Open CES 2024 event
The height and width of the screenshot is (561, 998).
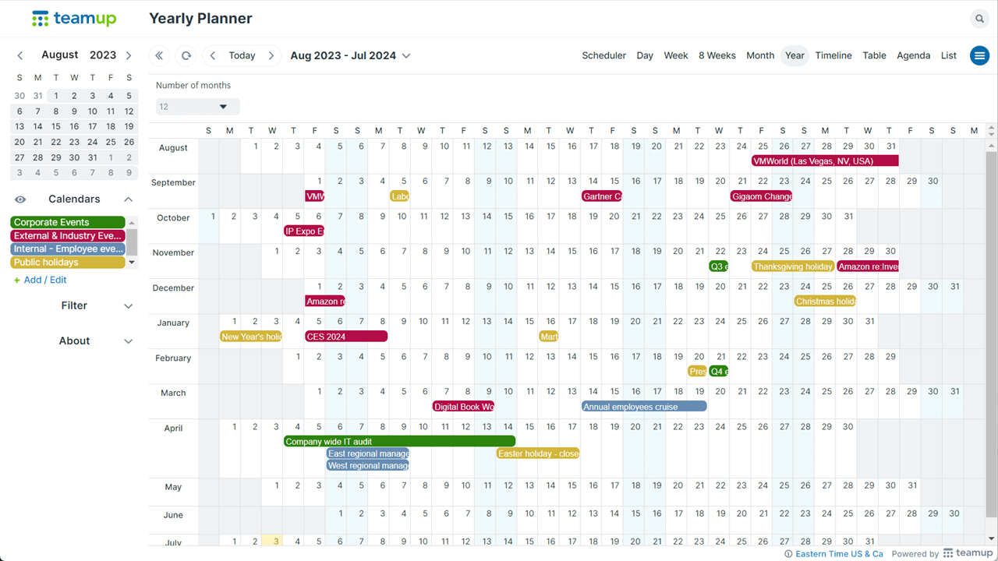click(x=346, y=337)
